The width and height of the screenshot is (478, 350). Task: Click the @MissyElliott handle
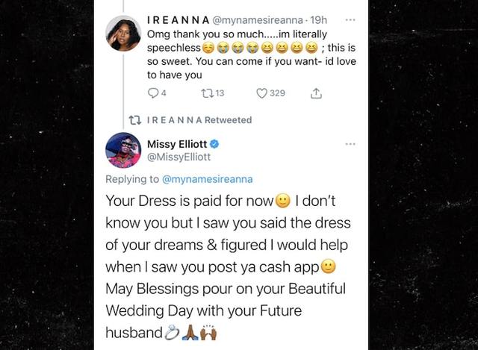pos(178,157)
